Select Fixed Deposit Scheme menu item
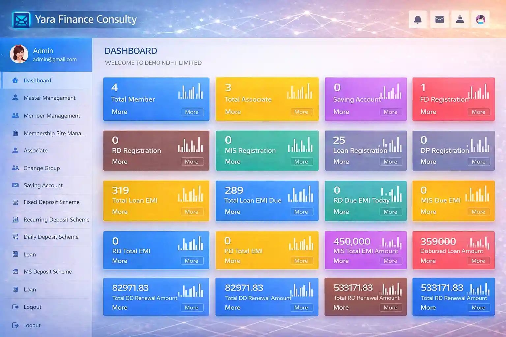 click(51, 202)
